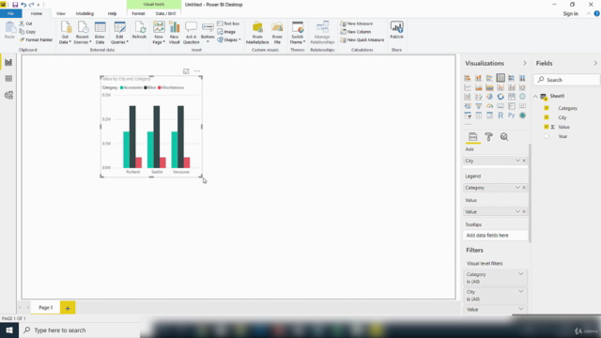This screenshot has height=338, width=601.
Task: Remove City field from Axis
Action: (x=524, y=161)
